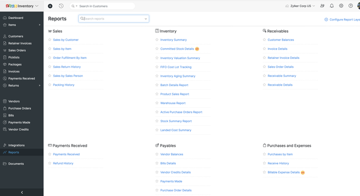Click the Search in Customers field
This screenshot has height=196, width=360.
[x=102, y=6]
